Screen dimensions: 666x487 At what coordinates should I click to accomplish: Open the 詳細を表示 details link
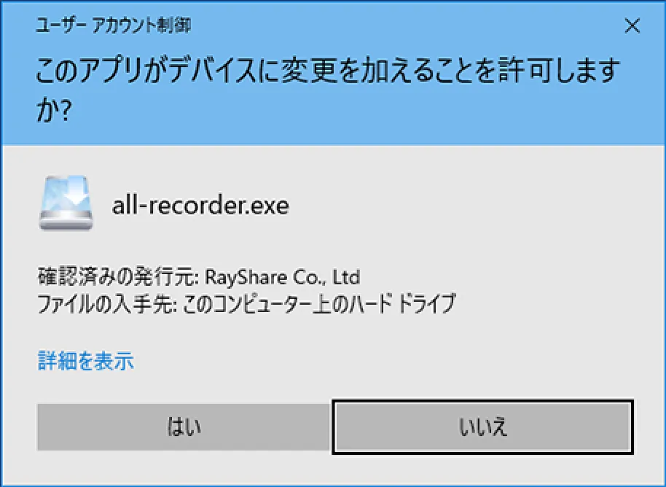[x=86, y=361]
